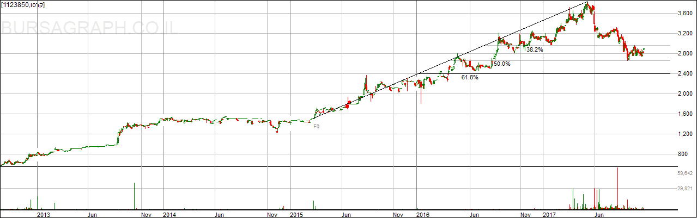Jump to the 2013 date label
The width and height of the screenshot is (697, 218).
(x=43, y=214)
